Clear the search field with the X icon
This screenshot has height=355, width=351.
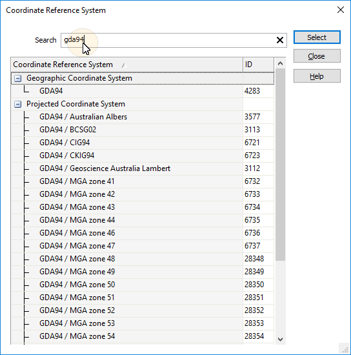click(280, 40)
